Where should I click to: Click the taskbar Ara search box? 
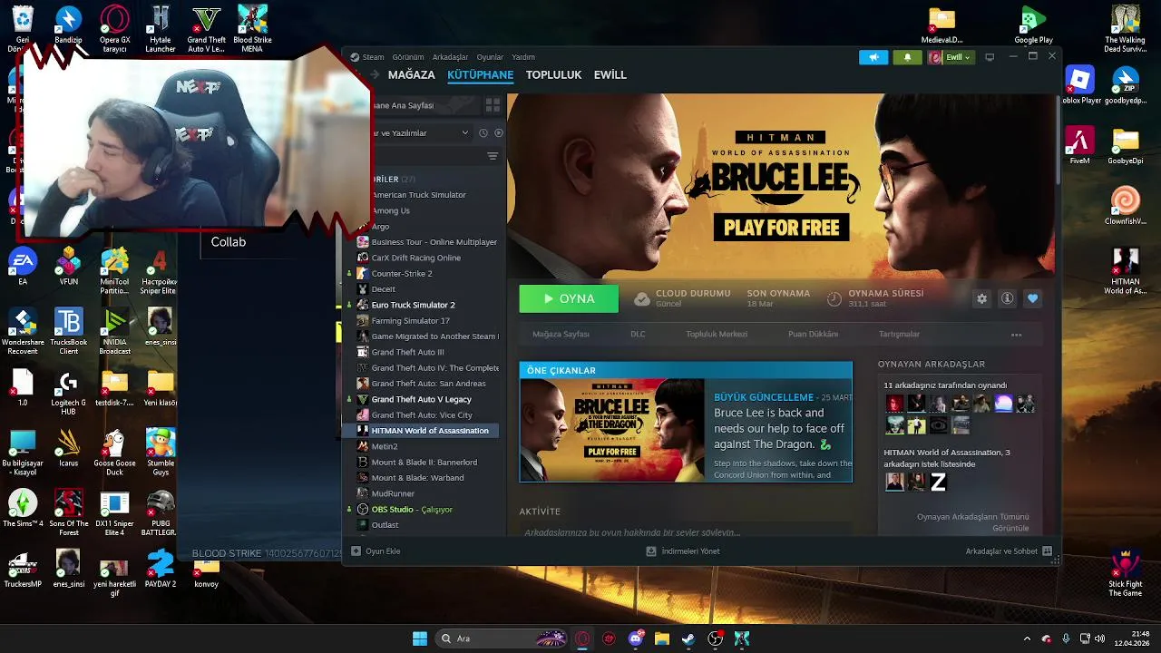(502, 638)
